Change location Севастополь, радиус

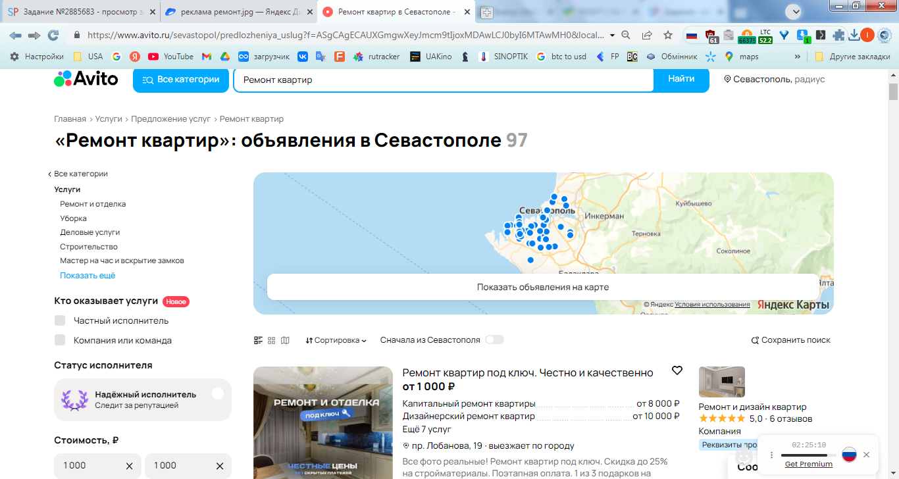[x=775, y=80]
